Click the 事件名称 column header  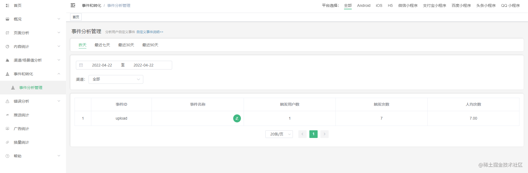[198, 104]
